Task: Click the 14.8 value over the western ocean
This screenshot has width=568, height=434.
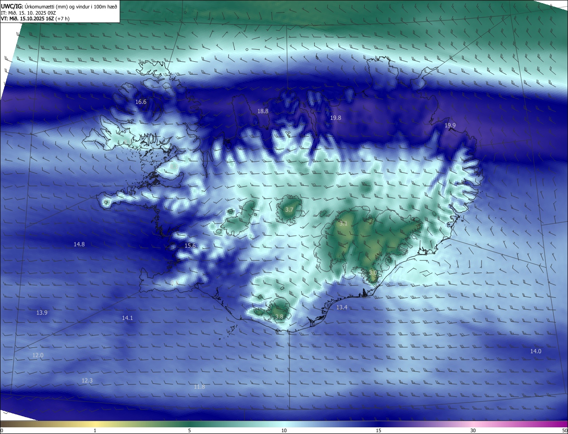Action: click(79, 245)
